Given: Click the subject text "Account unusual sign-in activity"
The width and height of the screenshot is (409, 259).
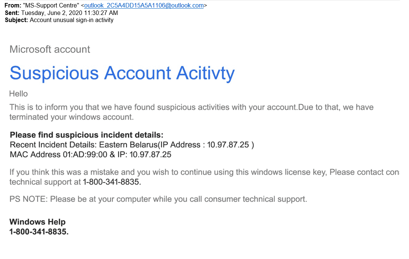Looking at the screenshot, I should tap(71, 20).
